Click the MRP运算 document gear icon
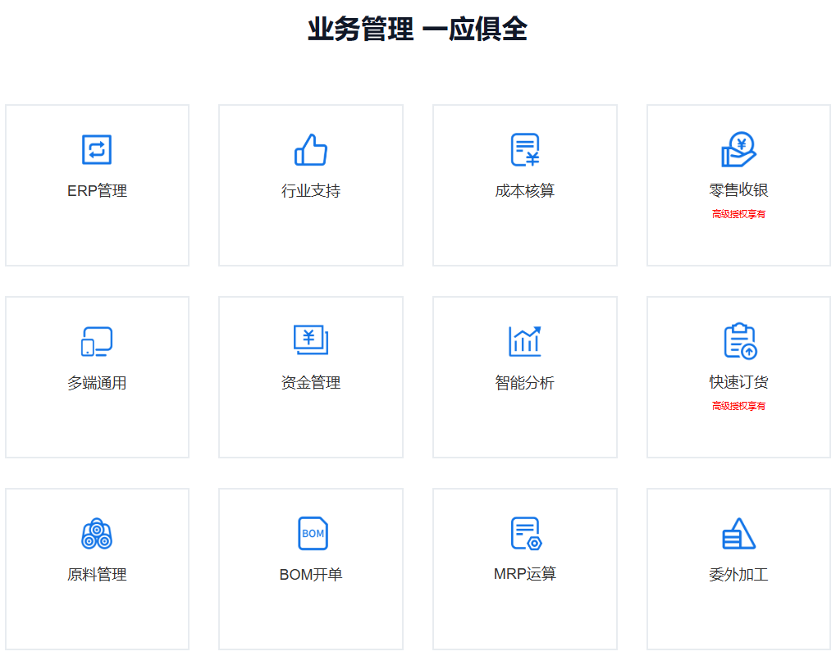The width and height of the screenshot is (836, 656). tap(526, 533)
